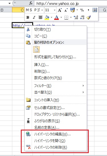Click the scissors icon beside 切り取り(T)
The image size is (107, 156).
click(28, 30)
